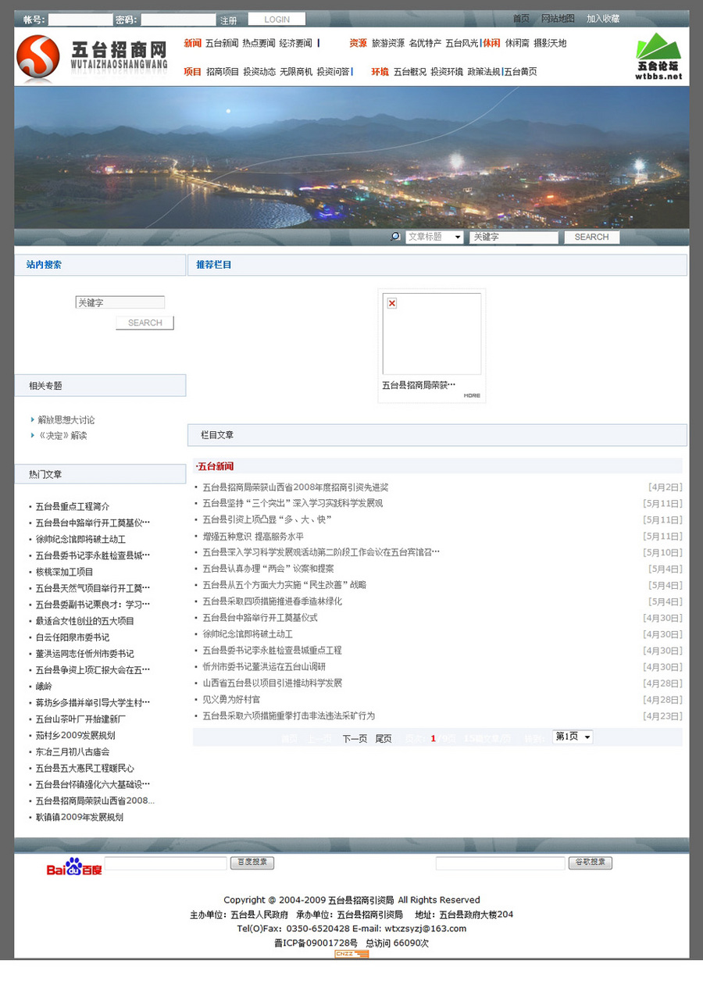This screenshot has height=992, width=703.
Task: Open the 无限商机 navigation item
Action: [296, 72]
